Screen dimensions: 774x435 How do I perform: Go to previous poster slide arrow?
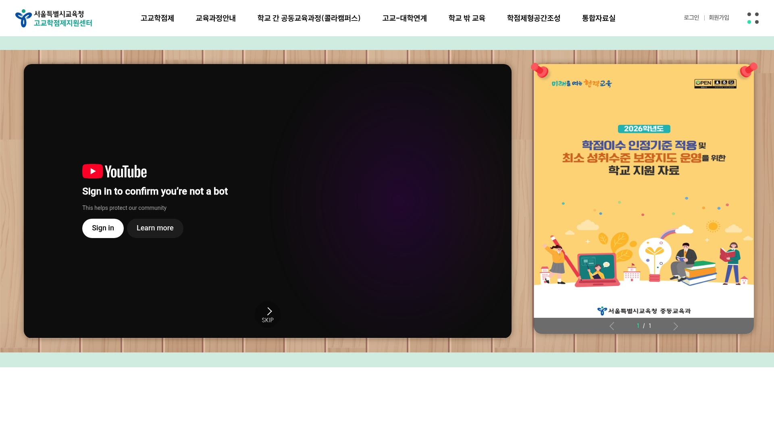pos(612,326)
